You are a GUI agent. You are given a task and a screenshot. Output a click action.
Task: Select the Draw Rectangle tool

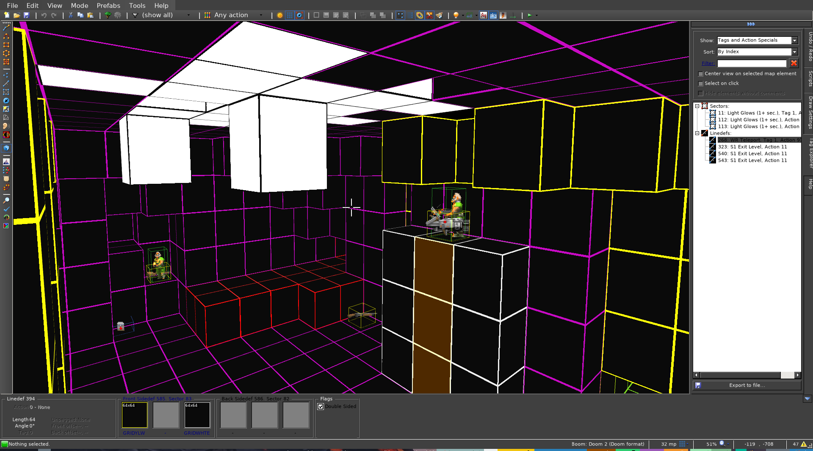(6, 44)
